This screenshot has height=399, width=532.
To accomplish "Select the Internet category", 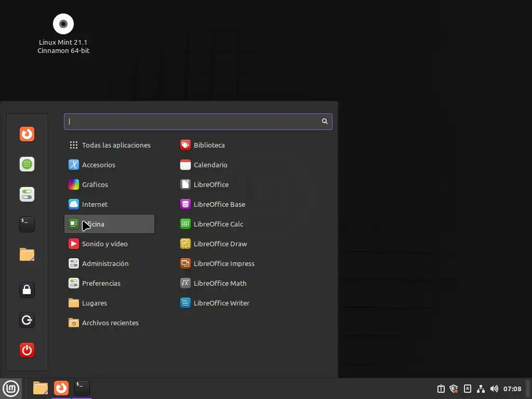I will point(109,204).
